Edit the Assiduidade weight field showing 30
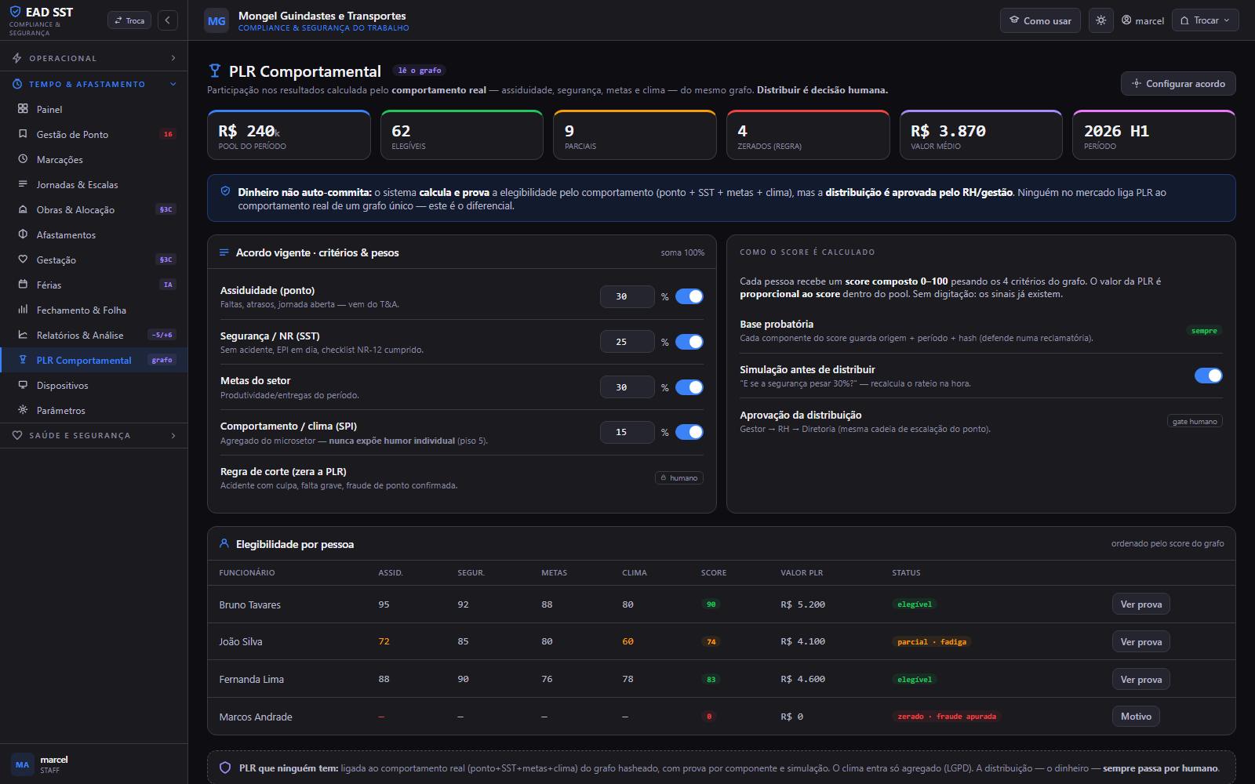The height and width of the screenshot is (784, 1255). click(627, 296)
